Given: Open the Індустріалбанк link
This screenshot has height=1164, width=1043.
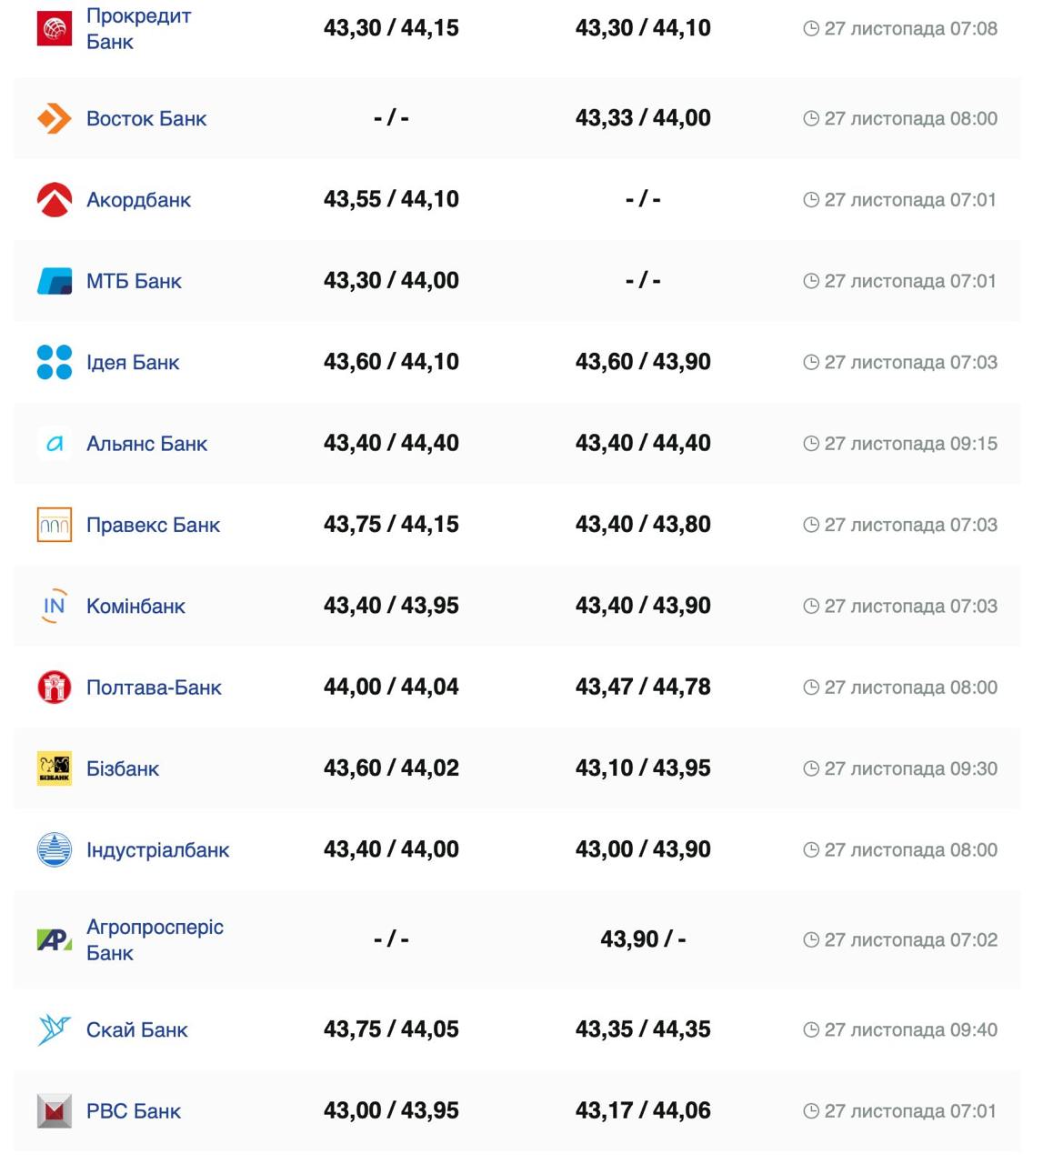Looking at the screenshot, I should 157,850.
